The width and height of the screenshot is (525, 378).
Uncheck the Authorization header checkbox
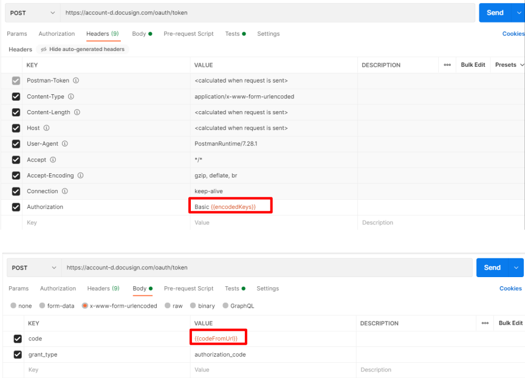[x=16, y=207]
